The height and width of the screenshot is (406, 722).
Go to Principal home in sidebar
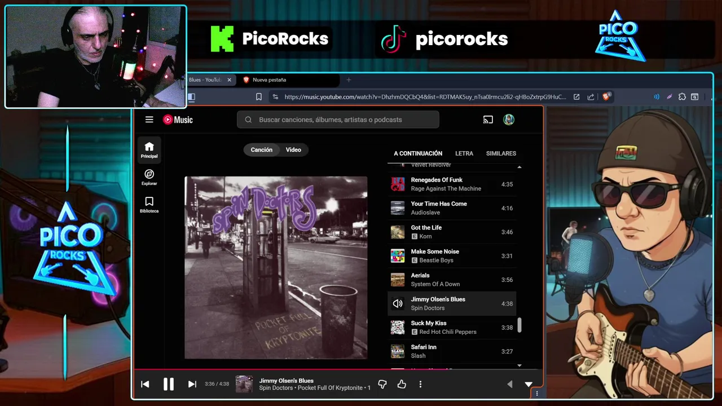149,150
